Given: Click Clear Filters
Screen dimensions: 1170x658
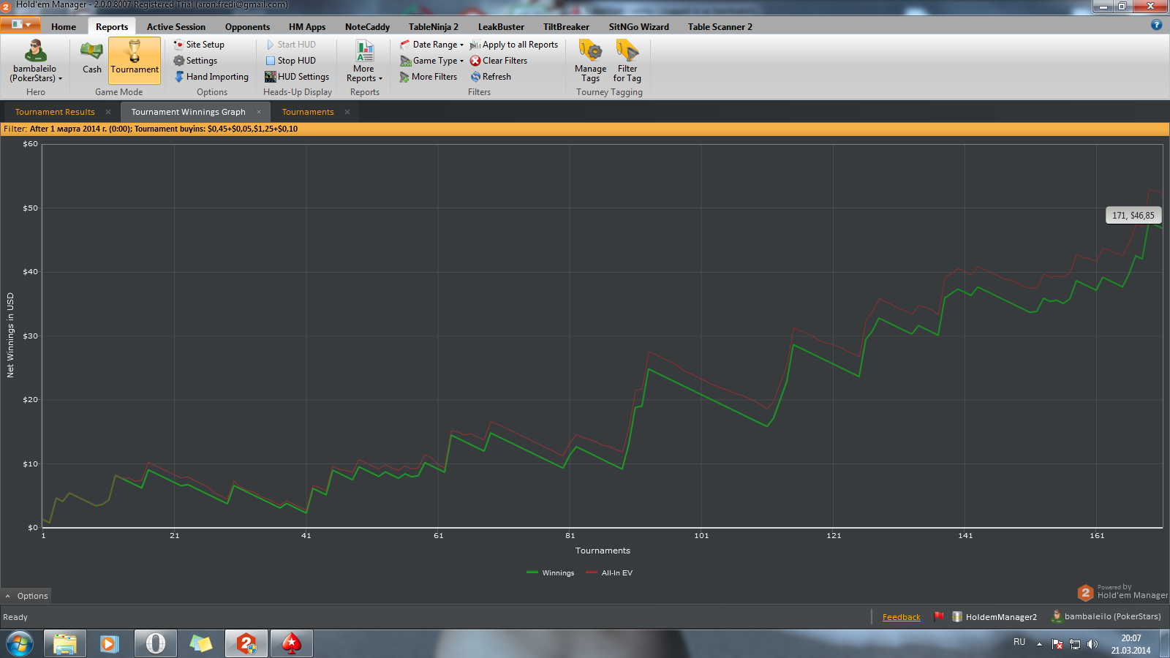Looking at the screenshot, I should tap(499, 61).
